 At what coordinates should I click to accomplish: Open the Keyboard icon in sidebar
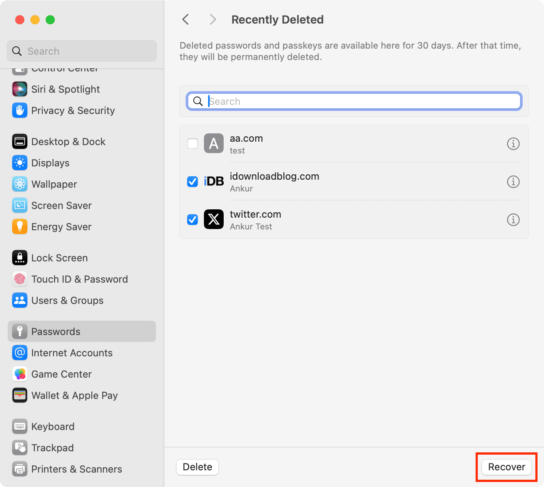[20, 427]
